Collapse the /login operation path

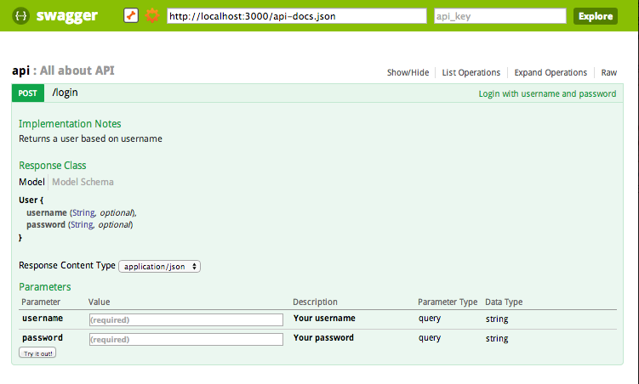pyautogui.click(x=65, y=93)
